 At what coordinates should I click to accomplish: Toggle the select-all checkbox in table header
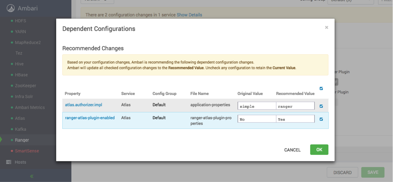point(321,89)
